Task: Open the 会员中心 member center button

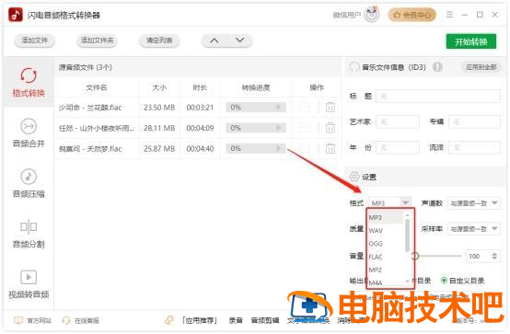Action: pyautogui.click(x=411, y=15)
